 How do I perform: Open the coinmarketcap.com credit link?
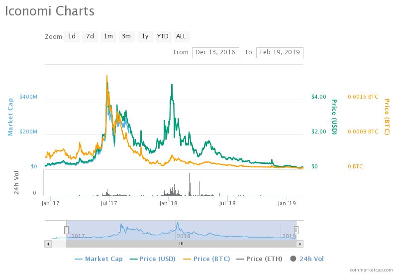coord(371,270)
